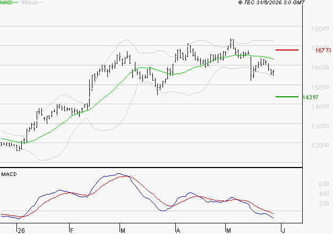Click the 13000 price axis label
The width and height of the screenshot is (333, 234).
[x=320, y=126]
